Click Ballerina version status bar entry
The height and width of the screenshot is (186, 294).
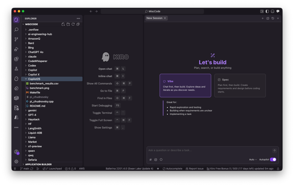(129, 169)
